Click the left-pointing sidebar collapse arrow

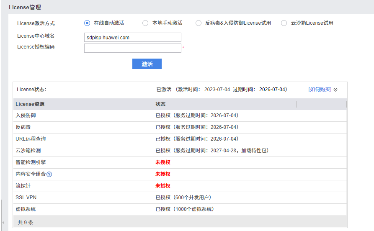pyautogui.click(x=3, y=222)
